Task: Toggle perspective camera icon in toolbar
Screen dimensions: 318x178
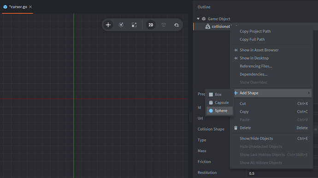Action: click(164, 25)
